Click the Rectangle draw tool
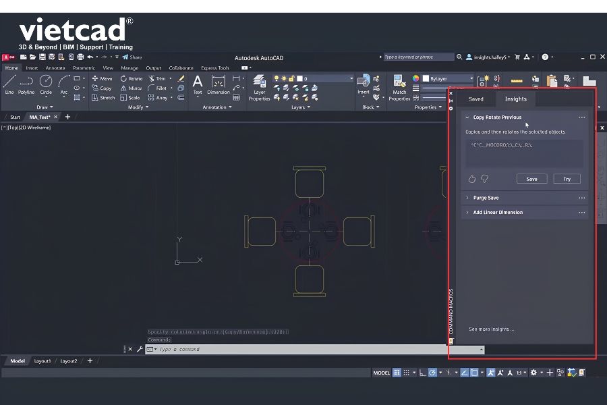Screen dimensions: 607x405 (77, 78)
